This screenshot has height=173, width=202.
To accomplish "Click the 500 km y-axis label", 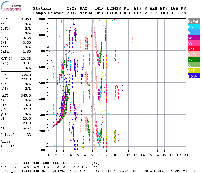I will [42, 83].
